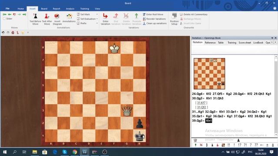Click red target icon in quick toolbar
Viewport: 278px width, 156px height.
pos(13,32)
